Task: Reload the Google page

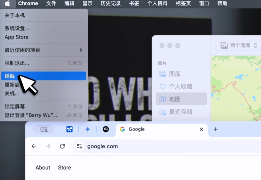Action: [x=62, y=146]
